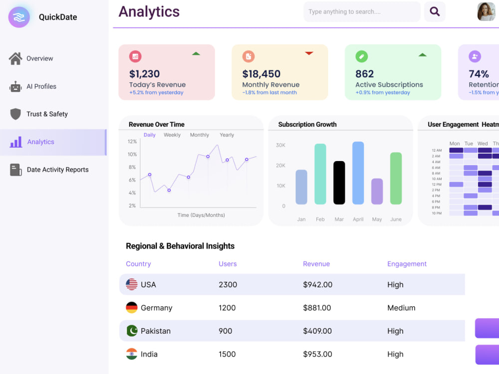This screenshot has height=374, width=499.
Task: Click Germany's revenue $881.00
Action: coord(317,308)
